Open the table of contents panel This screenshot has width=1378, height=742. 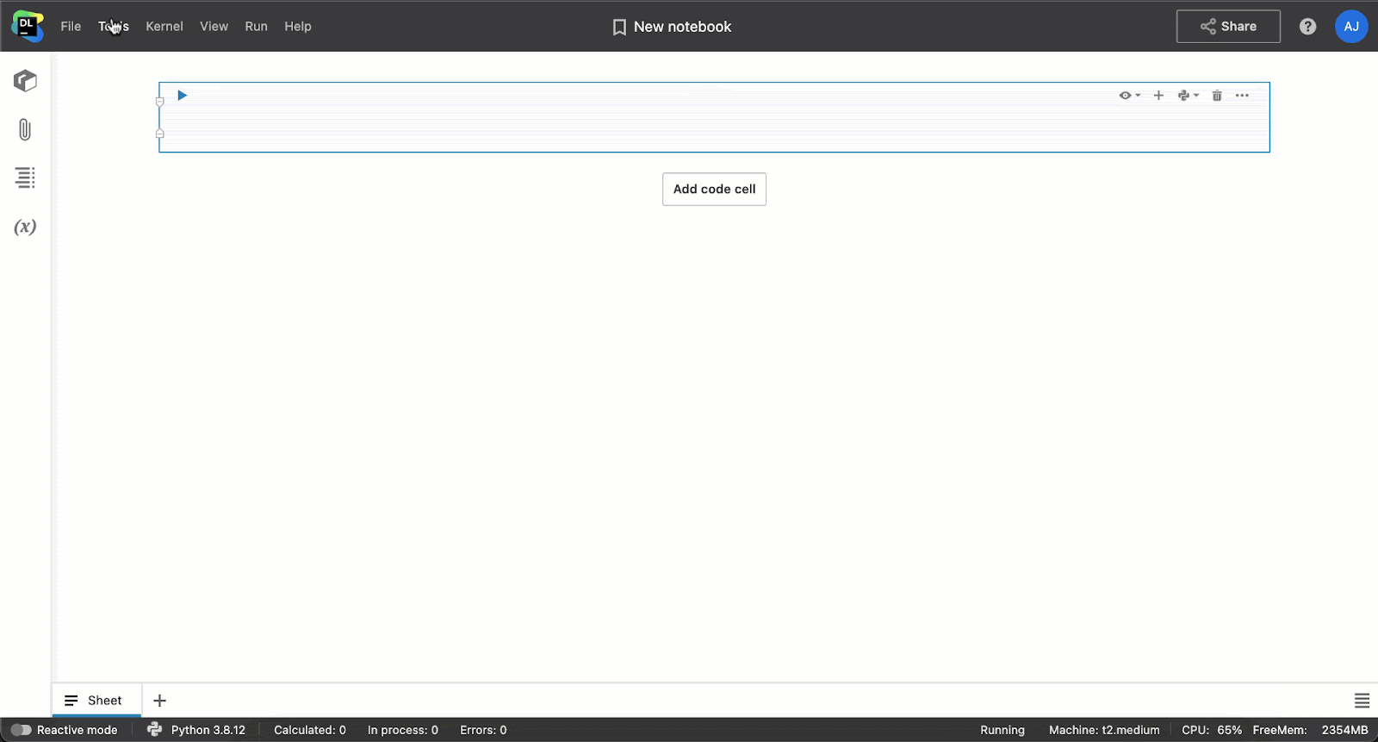(x=25, y=178)
